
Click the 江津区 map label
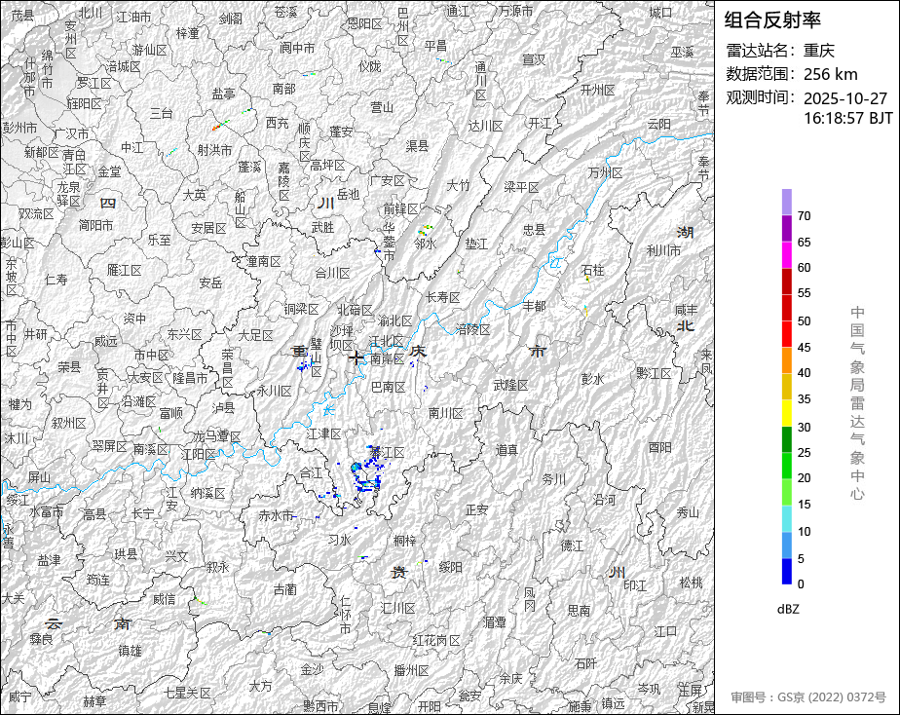[x=323, y=433]
